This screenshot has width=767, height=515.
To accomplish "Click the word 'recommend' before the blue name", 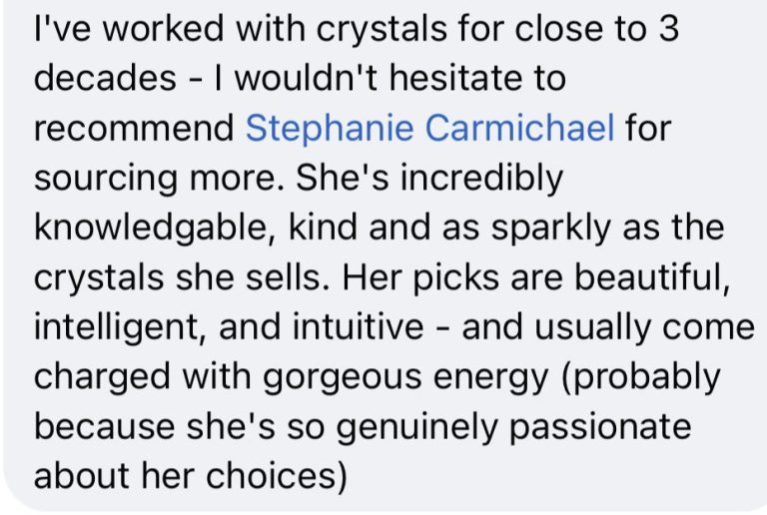I will point(134,128).
